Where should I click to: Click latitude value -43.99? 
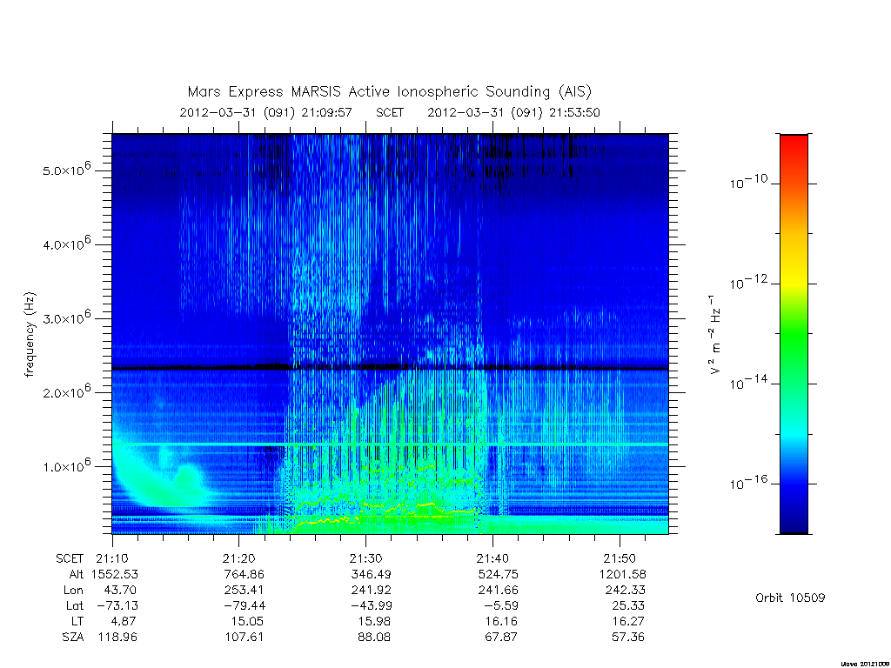pyautogui.click(x=371, y=605)
